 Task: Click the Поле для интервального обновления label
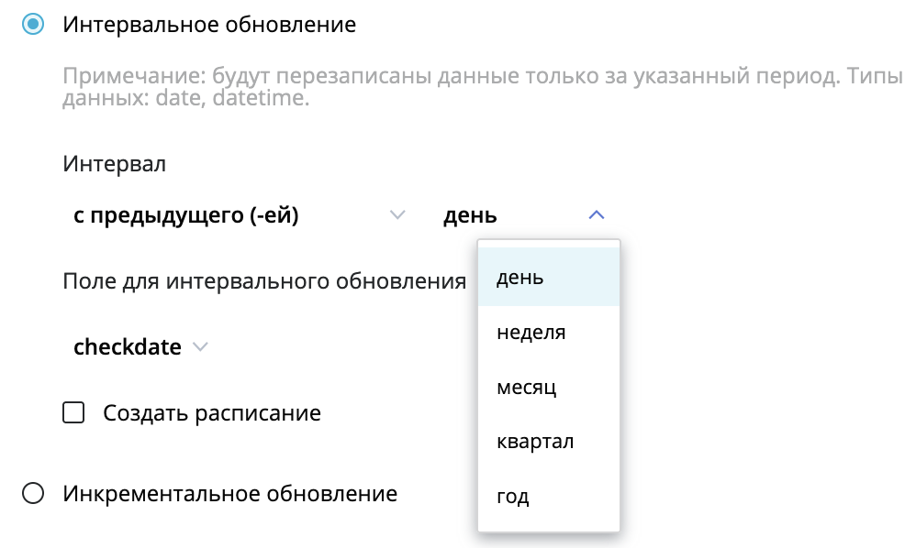tap(264, 281)
